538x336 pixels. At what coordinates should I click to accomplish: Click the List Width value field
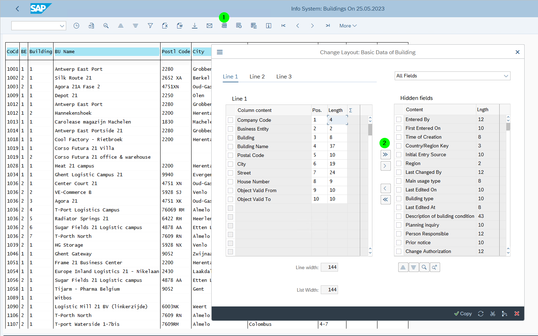330,290
